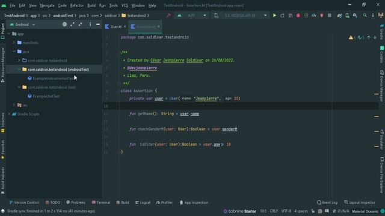Image resolution: width=385 pixels, height=216 pixels.
Task: Click the androidTest breadcrumb in navigation bar
Action: [x=63, y=16]
